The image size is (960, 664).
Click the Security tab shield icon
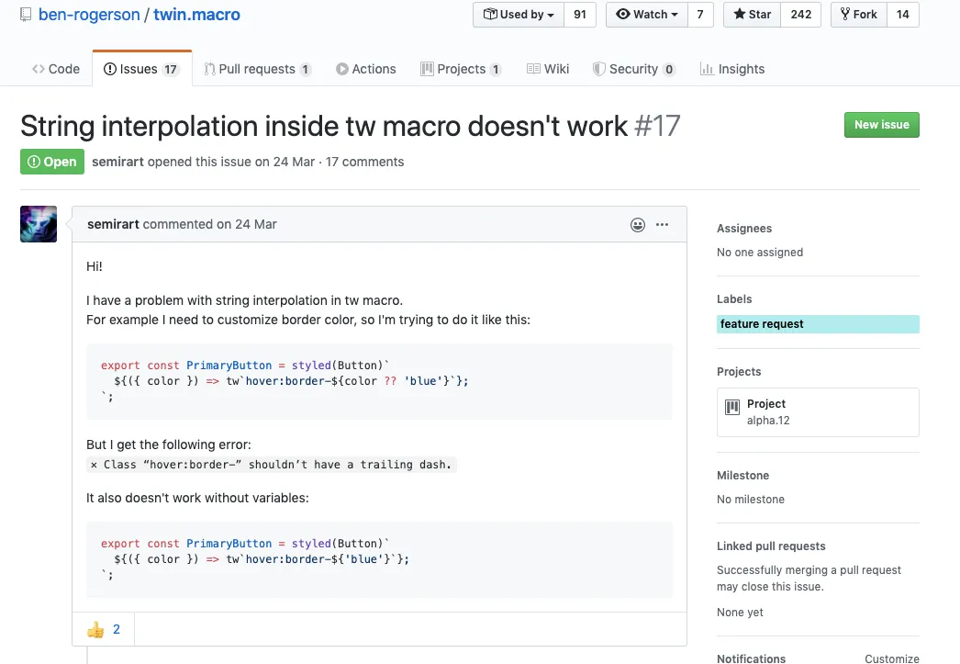[x=598, y=69]
